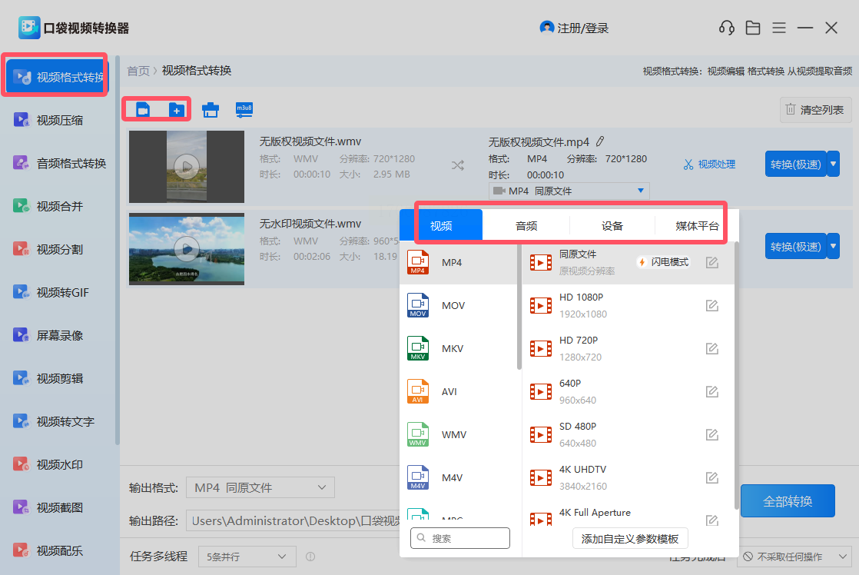The width and height of the screenshot is (859, 575).
Task: Open the 5条并行 multithread dropdown
Action: tap(247, 557)
